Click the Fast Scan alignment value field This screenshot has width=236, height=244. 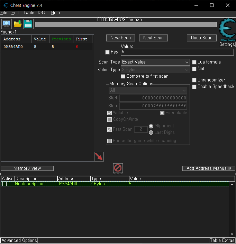(x=141, y=129)
